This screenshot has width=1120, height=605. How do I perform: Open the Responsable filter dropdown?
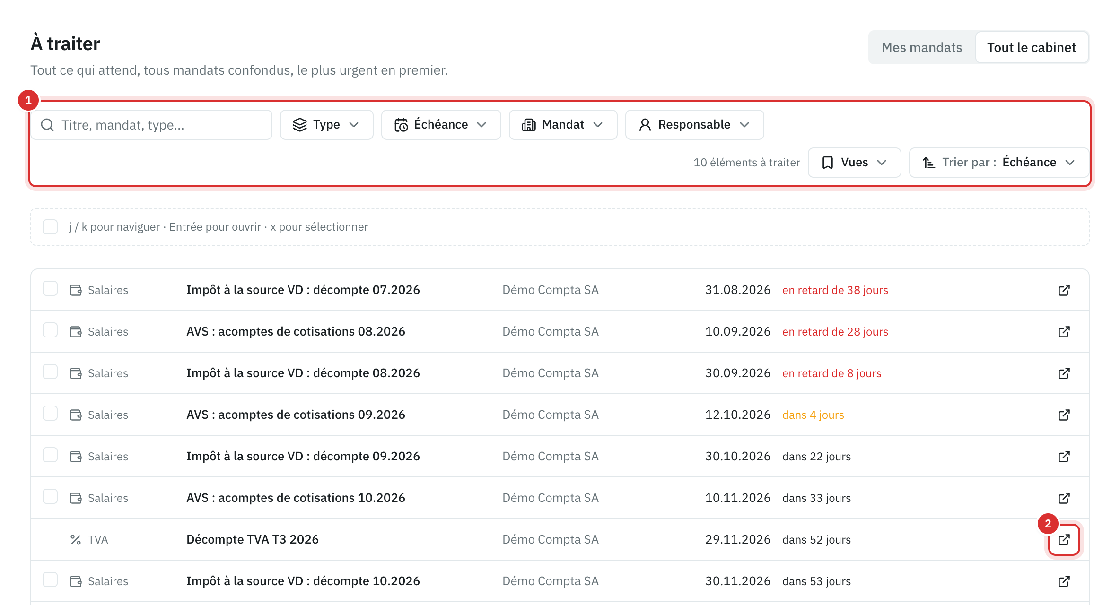tap(694, 125)
